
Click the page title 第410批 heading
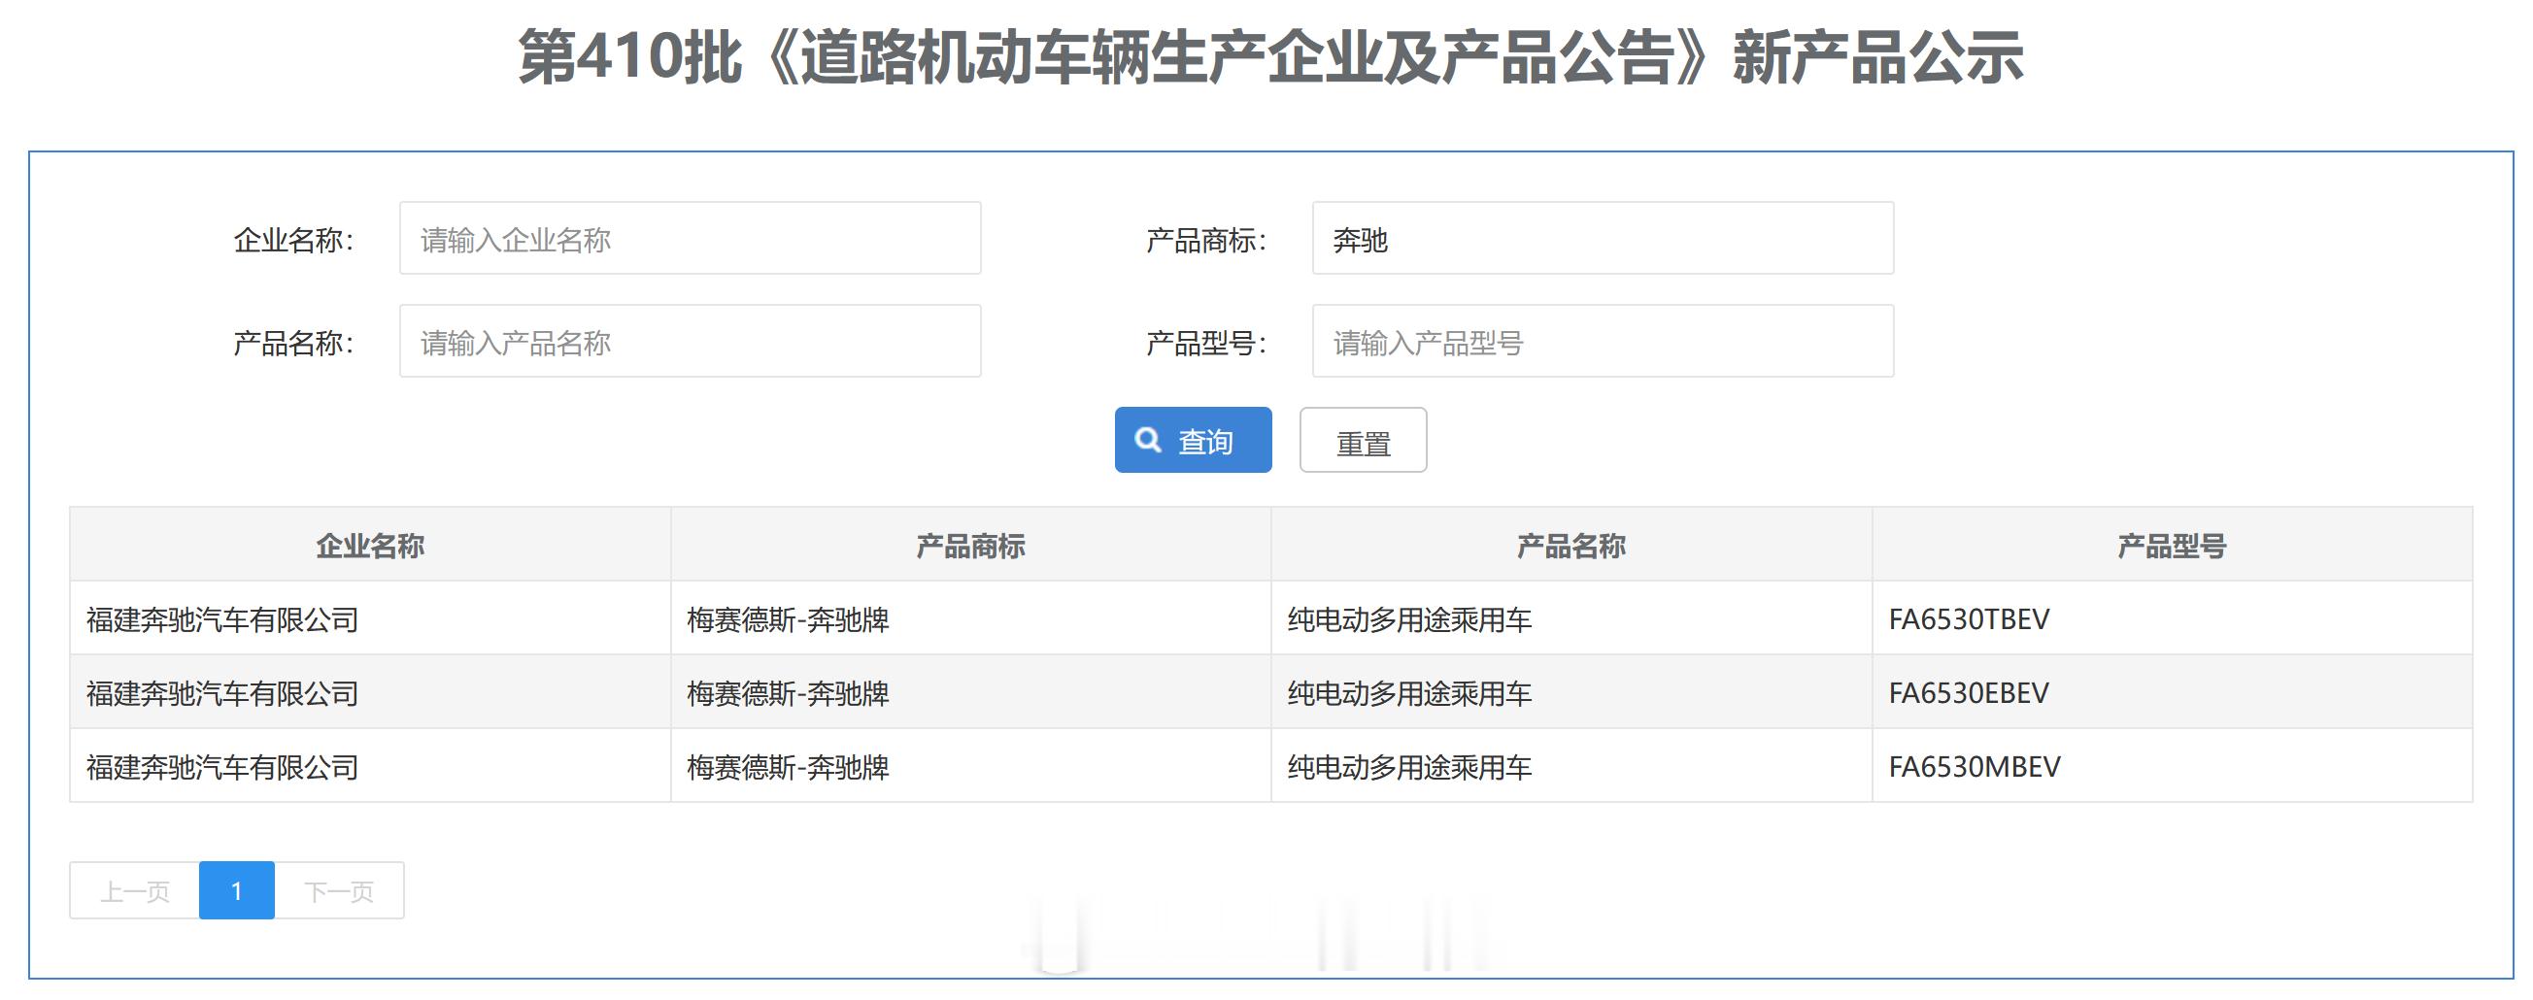coord(1270,56)
